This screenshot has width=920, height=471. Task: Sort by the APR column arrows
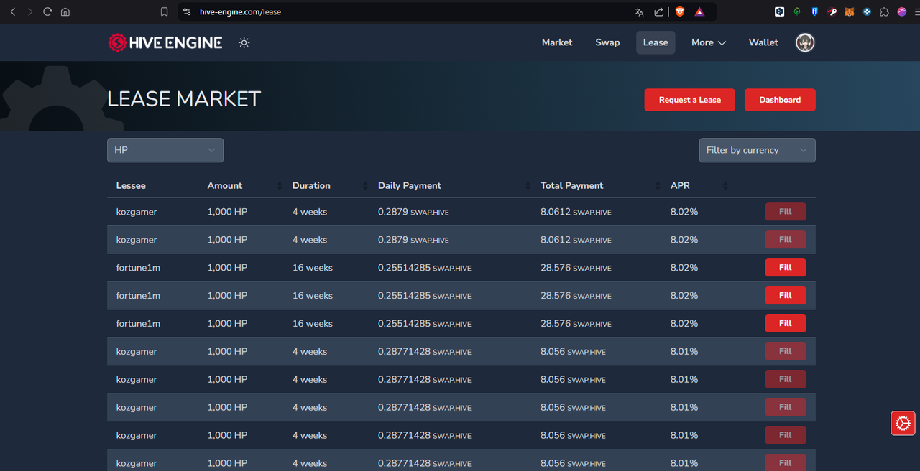click(x=725, y=186)
